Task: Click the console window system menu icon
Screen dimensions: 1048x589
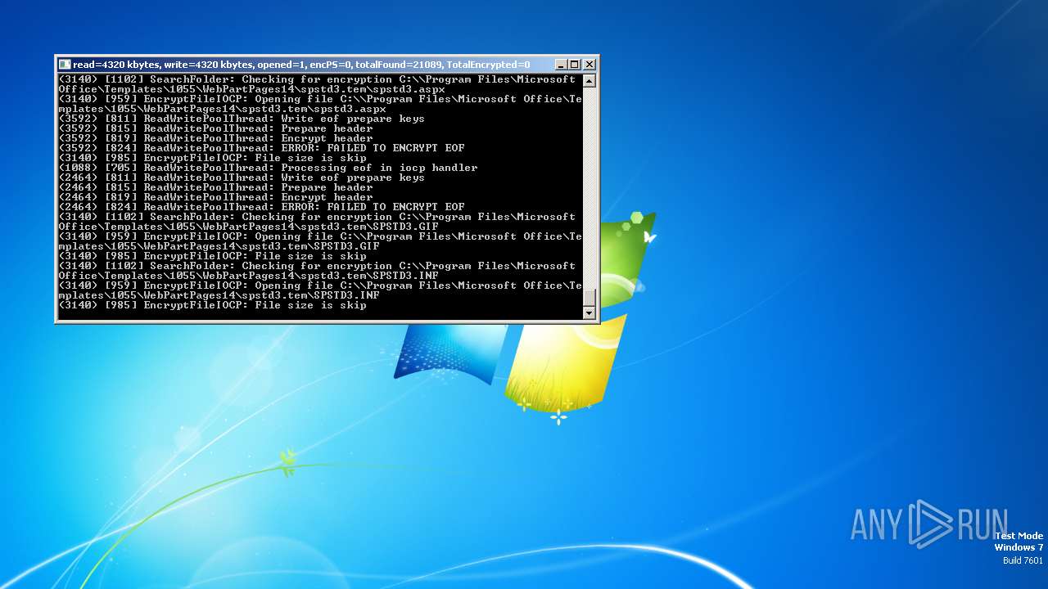Action: tap(65, 65)
